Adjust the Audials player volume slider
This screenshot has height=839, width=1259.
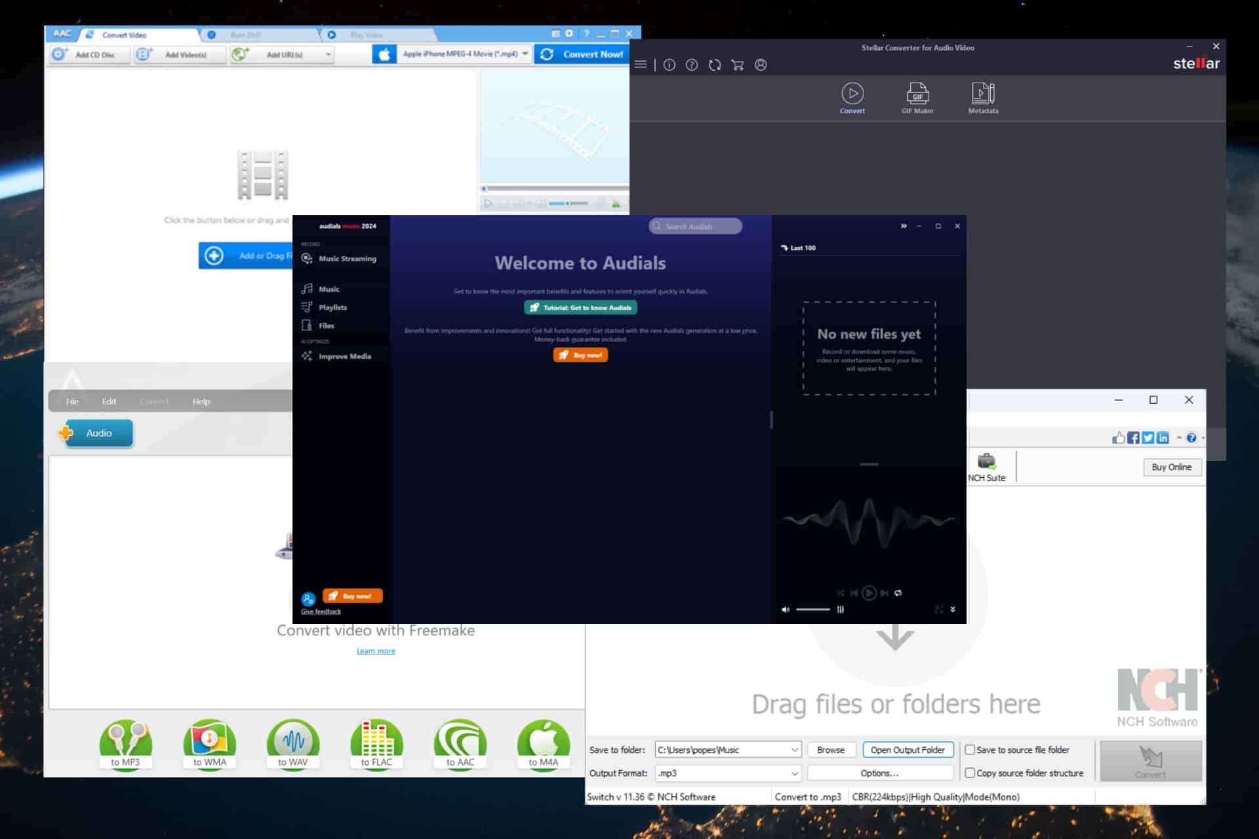[813, 610]
